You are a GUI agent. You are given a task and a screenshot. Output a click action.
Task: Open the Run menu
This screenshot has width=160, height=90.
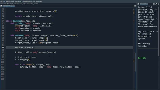(15, 1)
